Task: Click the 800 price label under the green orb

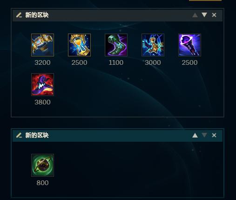Action: tap(42, 183)
